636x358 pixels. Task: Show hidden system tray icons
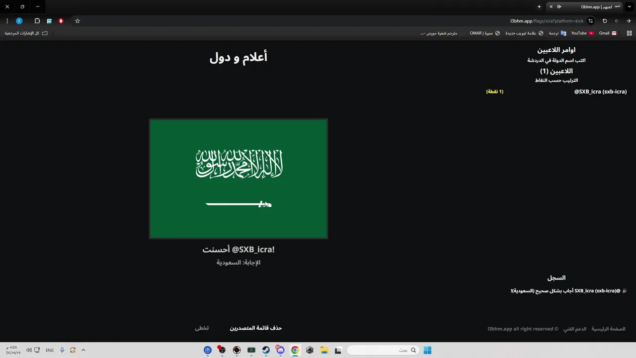coord(83,350)
